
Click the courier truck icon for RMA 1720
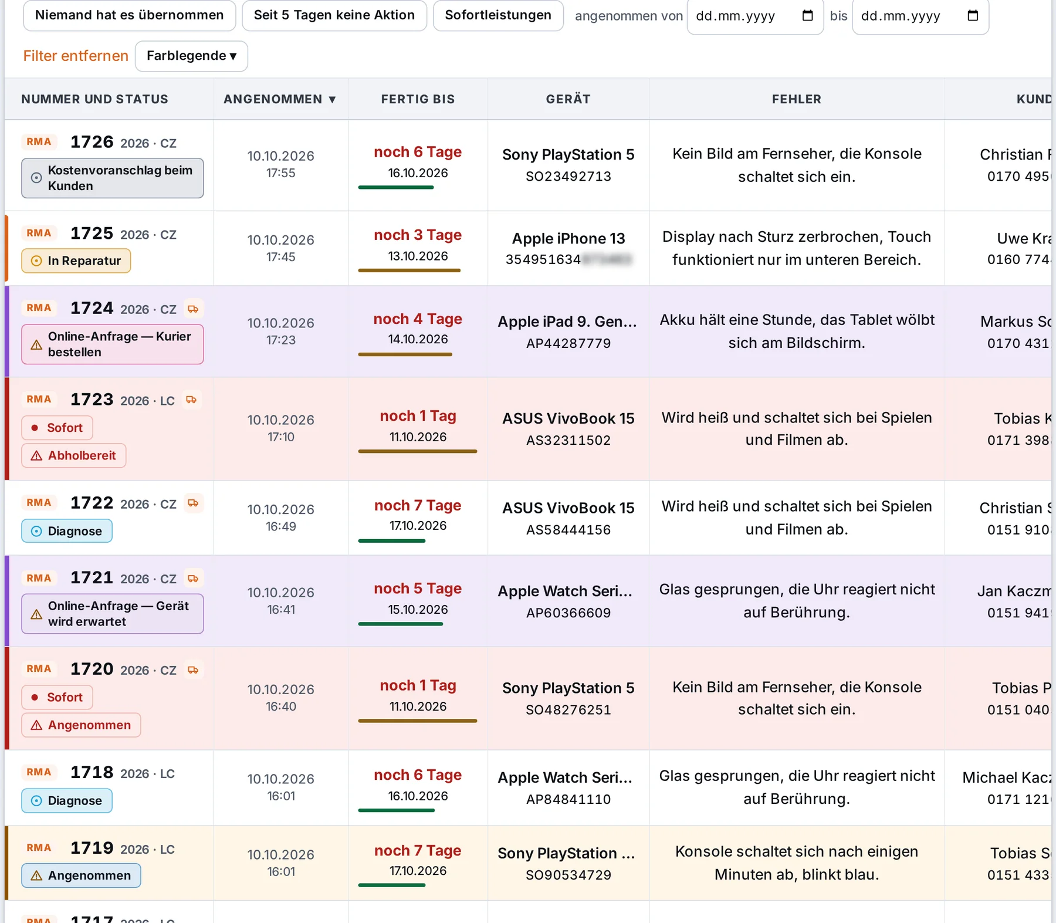coord(193,670)
